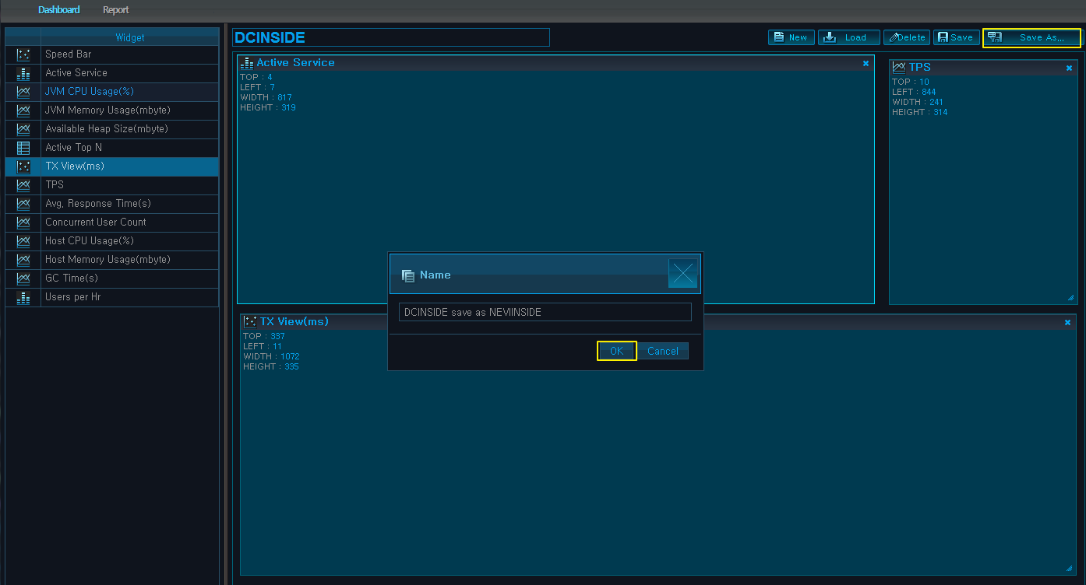Select Active Service in widget list

tap(112, 73)
